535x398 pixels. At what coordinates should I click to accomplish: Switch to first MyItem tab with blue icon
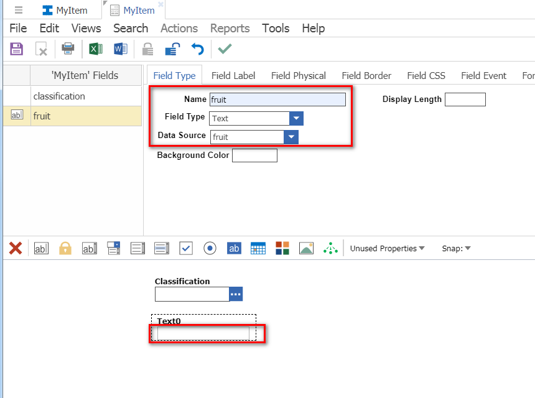click(65, 10)
